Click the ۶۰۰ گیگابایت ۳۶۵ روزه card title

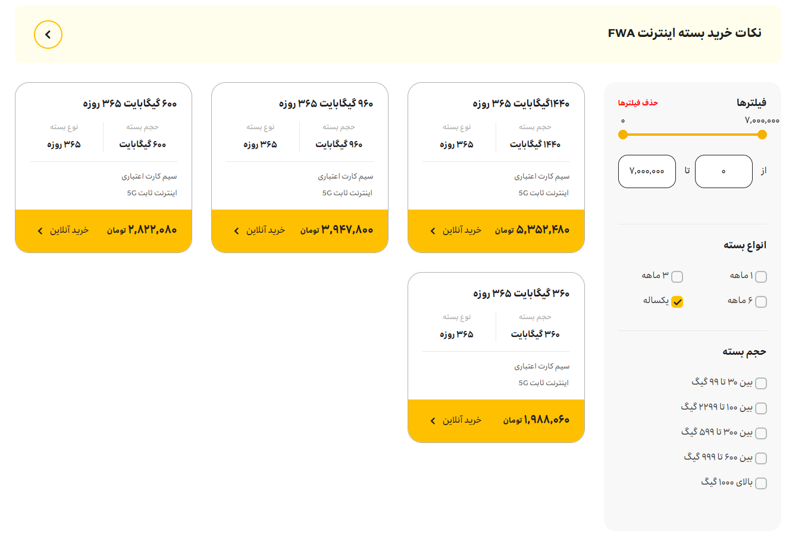tap(130, 104)
